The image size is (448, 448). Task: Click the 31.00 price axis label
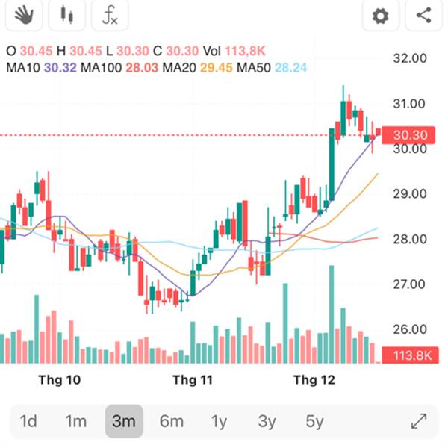[409, 104]
